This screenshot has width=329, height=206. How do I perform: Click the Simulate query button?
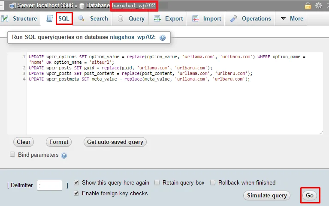267,196
